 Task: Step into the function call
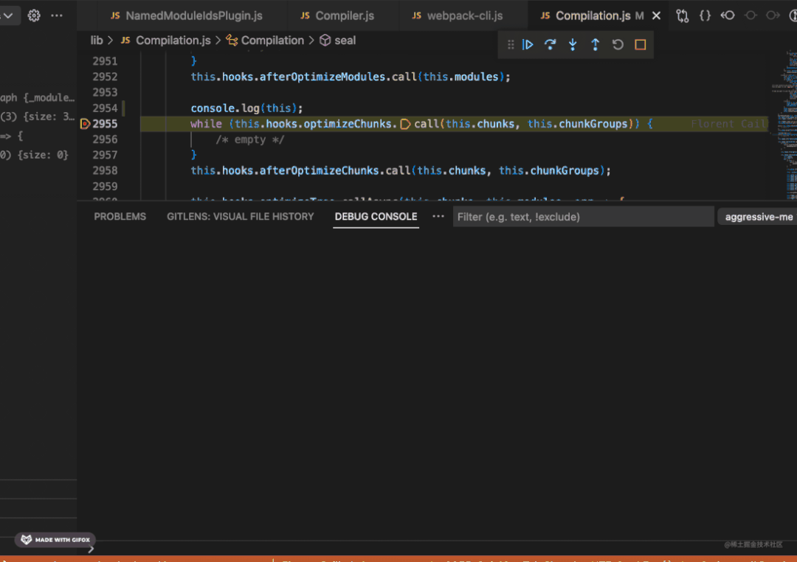pyautogui.click(x=573, y=45)
